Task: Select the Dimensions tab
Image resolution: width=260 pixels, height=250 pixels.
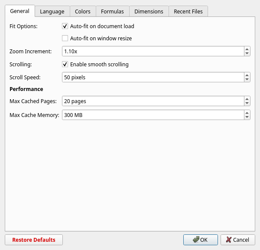Action: coord(149,11)
